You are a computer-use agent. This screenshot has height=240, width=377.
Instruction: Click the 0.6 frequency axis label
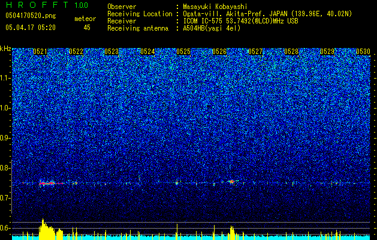[x=5, y=228]
